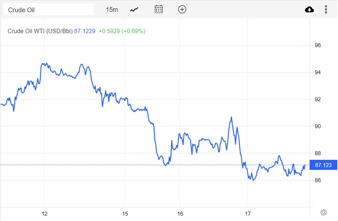
Task: Click the +0.5929 (+0.69%) change text
Action: pos(122,31)
